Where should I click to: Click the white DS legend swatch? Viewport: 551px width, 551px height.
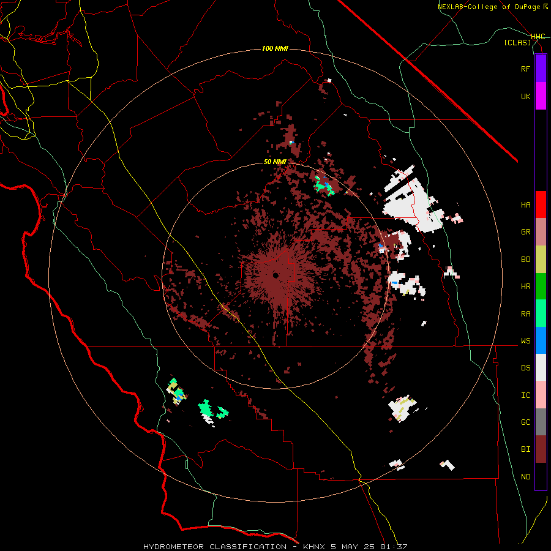pos(541,367)
